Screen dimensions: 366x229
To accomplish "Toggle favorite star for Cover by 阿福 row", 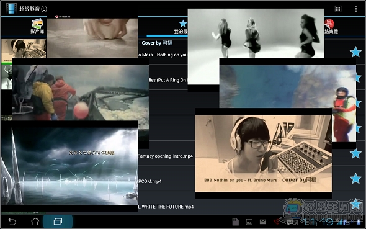I will (x=355, y=52).
